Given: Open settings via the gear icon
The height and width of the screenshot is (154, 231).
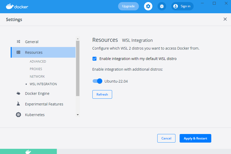Looking at the screenshot, I should (148, 6).
